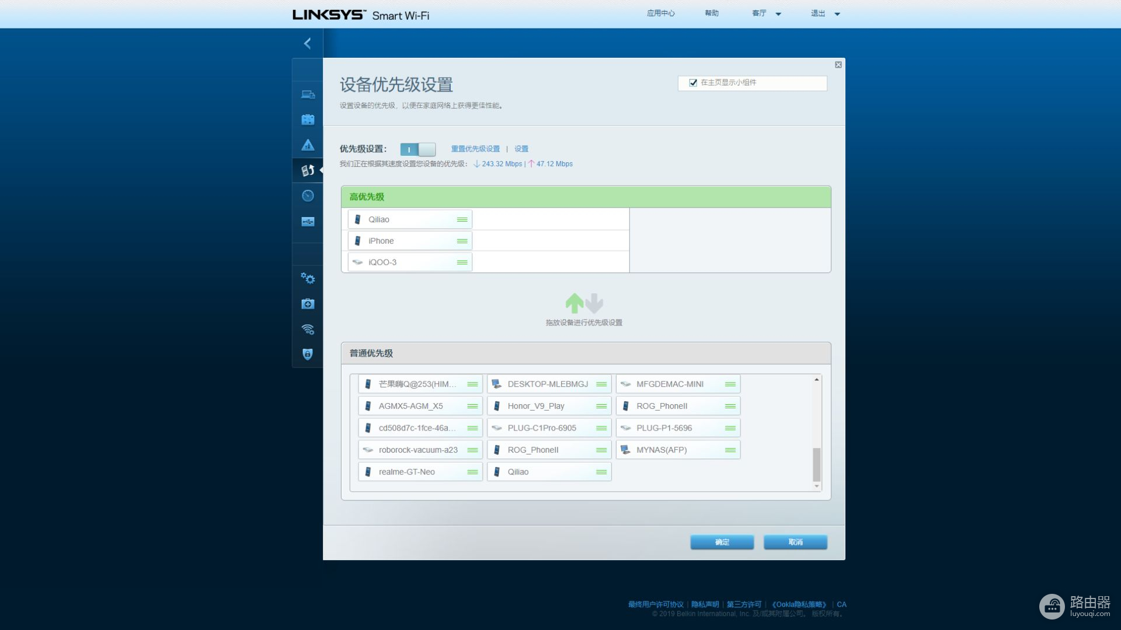Open 应用中心 from the top navigation

(660, 13)
